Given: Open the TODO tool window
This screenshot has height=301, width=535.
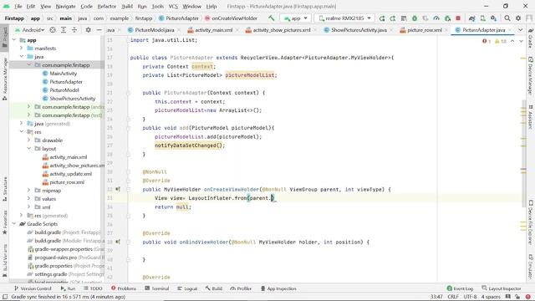Looking at the screenshot, I should coord(93,288).
